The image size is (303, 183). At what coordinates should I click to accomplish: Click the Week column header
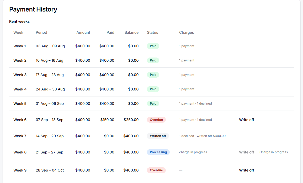point(18,32)
